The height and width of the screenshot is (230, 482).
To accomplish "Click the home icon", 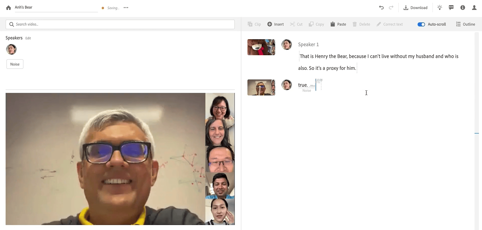I will (9, 8).
